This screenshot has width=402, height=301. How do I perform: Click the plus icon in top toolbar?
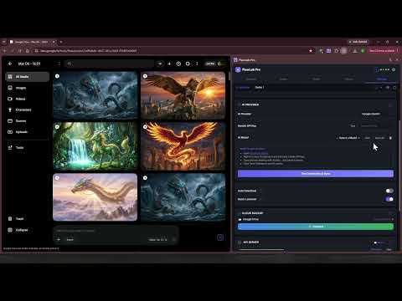(x=169, y=64)
